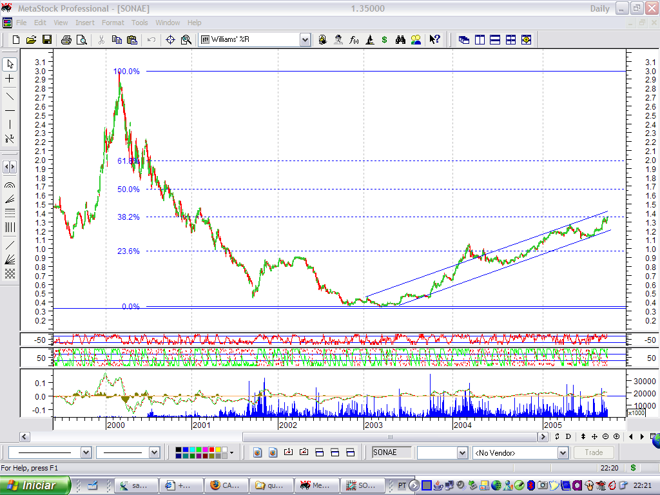
Task: Select the Fibonacci Arcs tool
Action: point(10,185)
